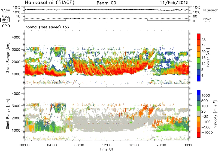The width and height of the screenshot is (218, 151).
Task: Click the -500 velocity colorbar label
Action: pos(206,127)
